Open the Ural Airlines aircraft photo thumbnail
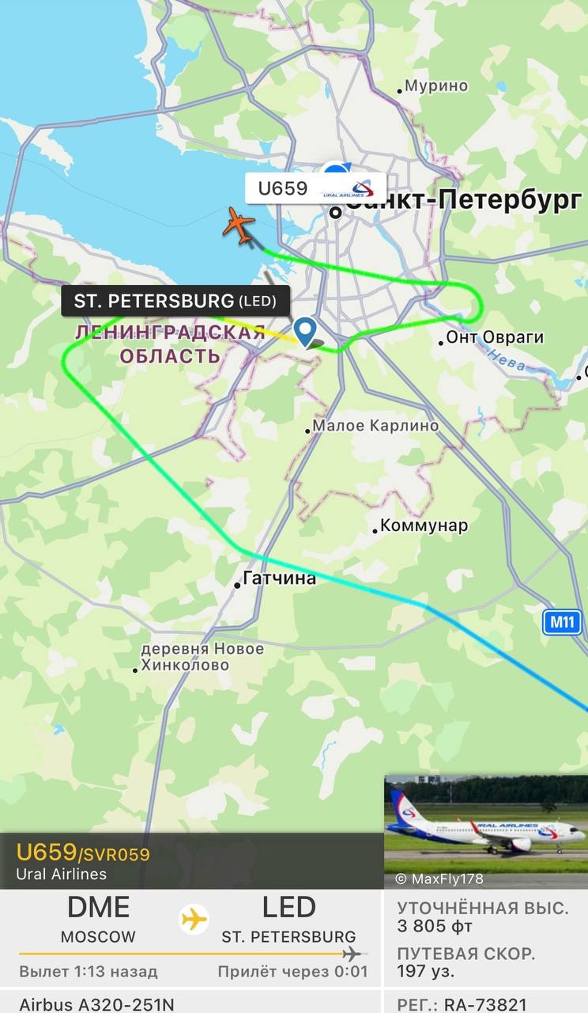This screenshot has width=588, height=1013. (485, 832)
